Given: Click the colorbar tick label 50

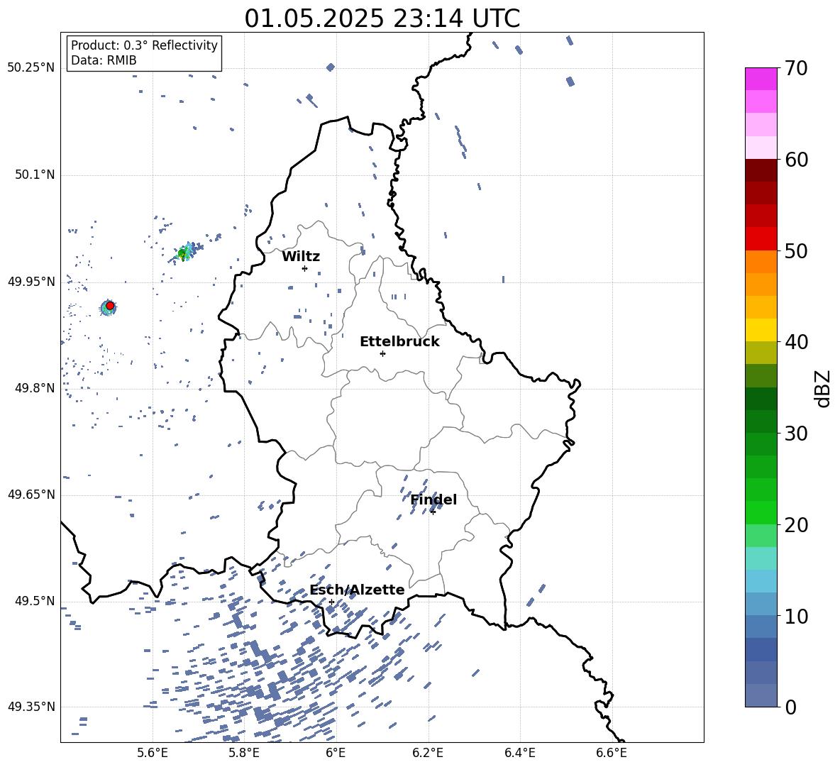Looking at the screenshot, I should point(796,250).
